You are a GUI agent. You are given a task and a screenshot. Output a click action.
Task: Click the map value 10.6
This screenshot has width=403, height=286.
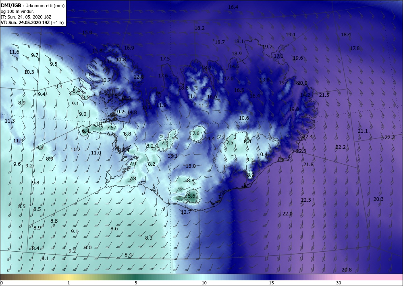[x=244, y=118]
